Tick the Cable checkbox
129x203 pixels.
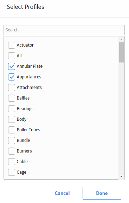12,162
